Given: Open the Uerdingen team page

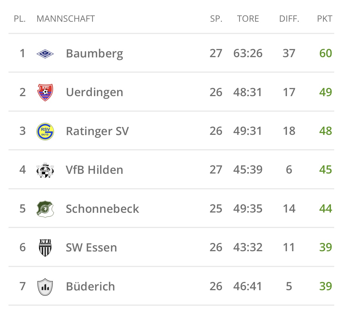Looking at the screenshot, I should (94, 92).
